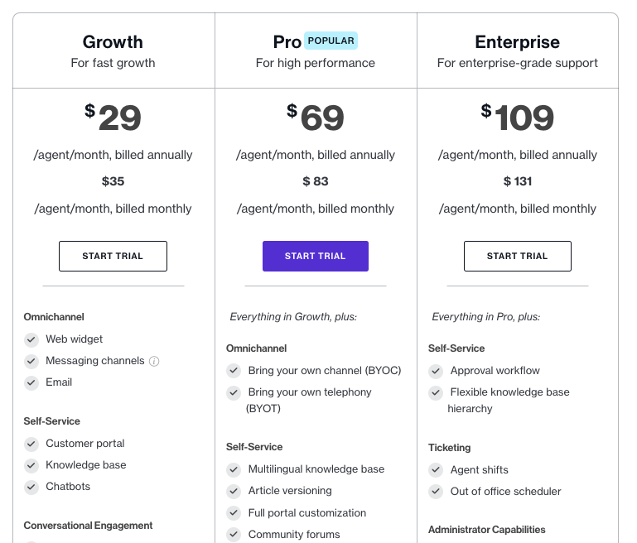Click Flexible knowledge base hierarchy item
637x543 pixels.
[509, 392]
